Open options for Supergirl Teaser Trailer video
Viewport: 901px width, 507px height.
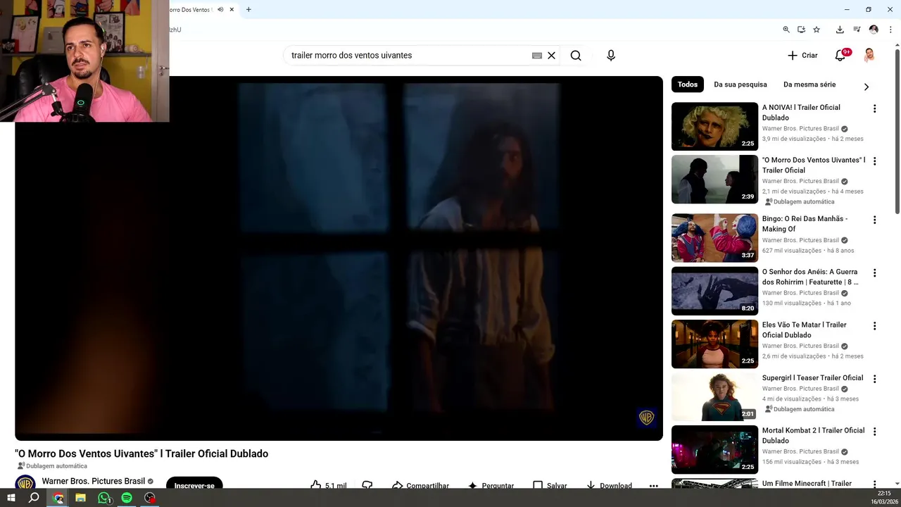pos(875,379)
